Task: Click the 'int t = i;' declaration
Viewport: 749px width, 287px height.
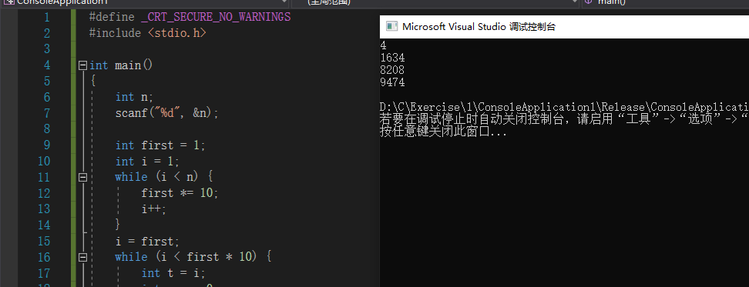Action: tap(173, 272)
